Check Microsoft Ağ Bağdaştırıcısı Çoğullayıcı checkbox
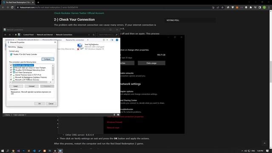Viewport: 272px width, 153px height. tap(11, 77)
